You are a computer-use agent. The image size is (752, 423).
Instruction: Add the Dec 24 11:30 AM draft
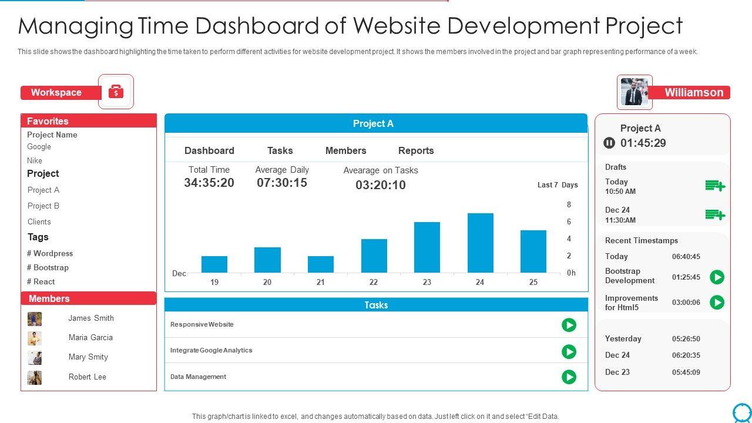coord(715,215)
